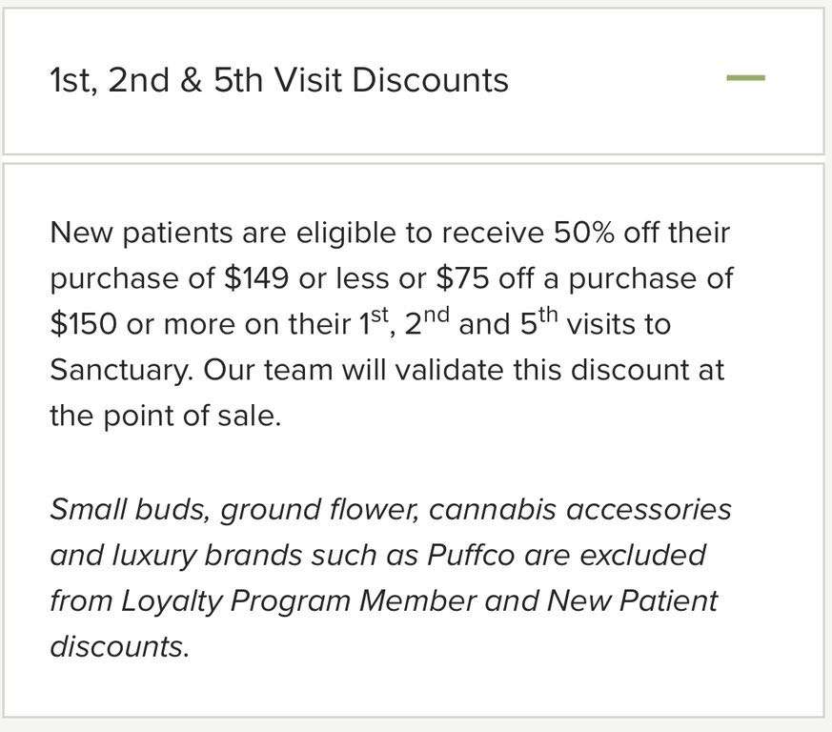Click the "1st, 2nd & 5th Visit Discounts" heading
Viewport: 832px width, 732px height.
tap(278, 80)
